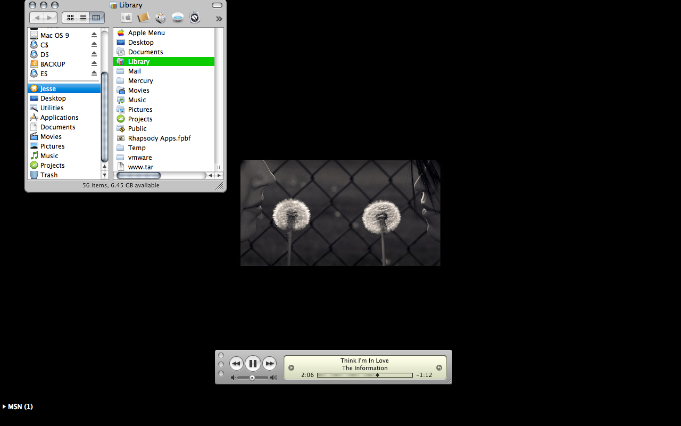Screen dimensions: 681x426
Task: Open Trash in the Finder sidebar
Action: [x=64, y=175]
